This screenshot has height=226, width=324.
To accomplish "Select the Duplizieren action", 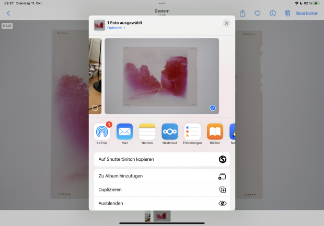I will tap(161, 189).
